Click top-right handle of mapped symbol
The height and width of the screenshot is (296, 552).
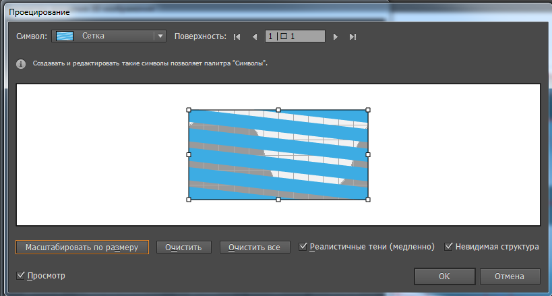368,110
